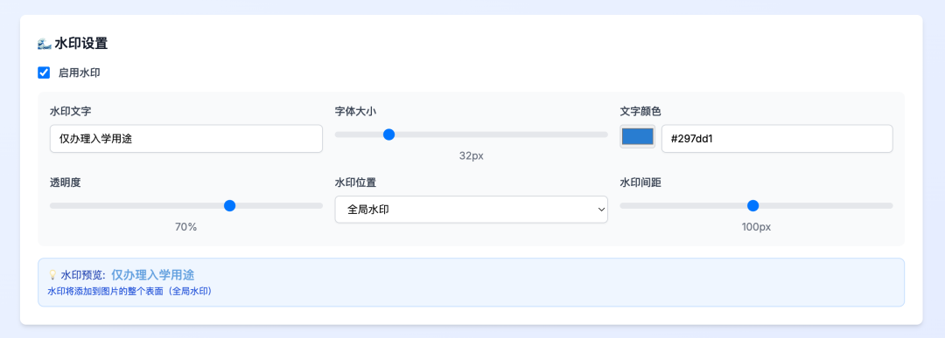
Task: Click the #297dd1 hex color field
Action: [777, 139]
